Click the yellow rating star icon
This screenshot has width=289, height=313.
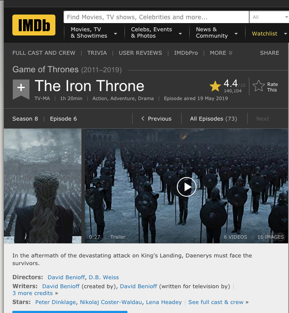(x=215, y=86)
